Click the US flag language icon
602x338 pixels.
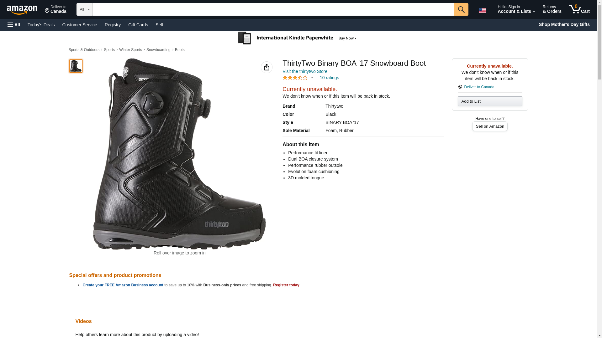[x=482, y=11]
